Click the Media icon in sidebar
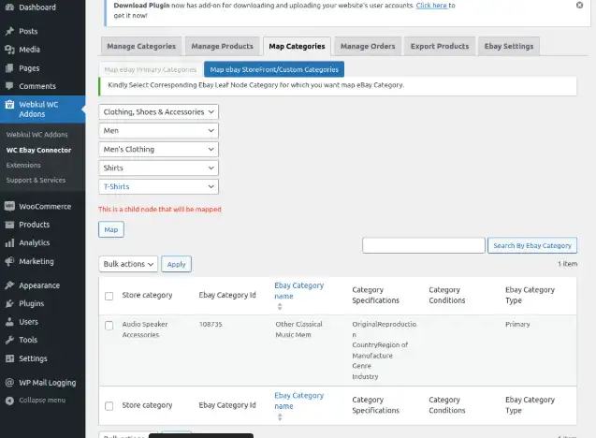596x438 pixels. click(x=9, y=50)
